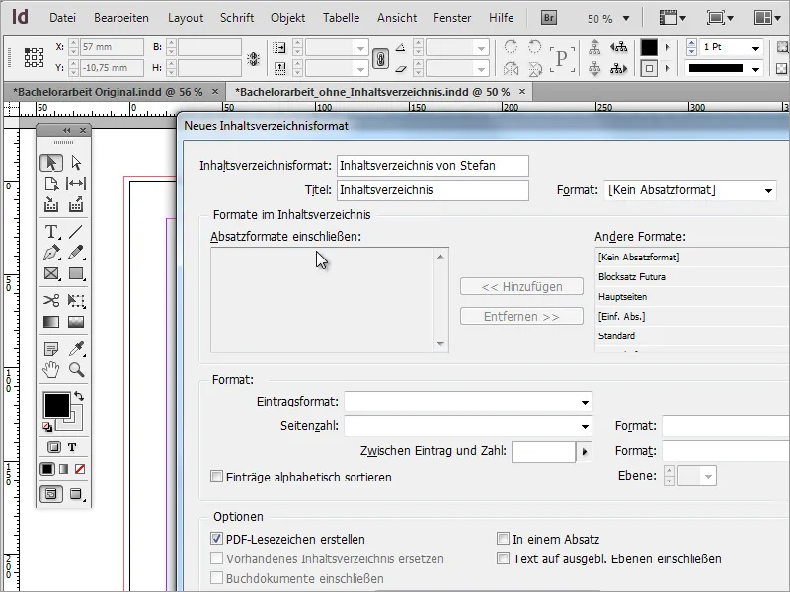Image resolution: width=790 pixels, height=592 pixels.
Task: Select the Pencil tool
Action: pos(76,253)
